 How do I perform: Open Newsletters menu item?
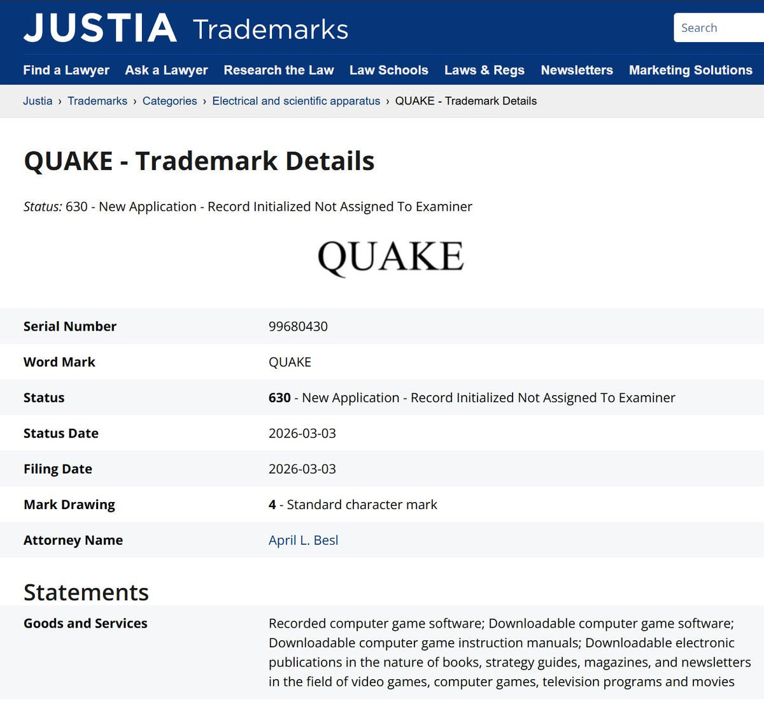tap(577, 70)
